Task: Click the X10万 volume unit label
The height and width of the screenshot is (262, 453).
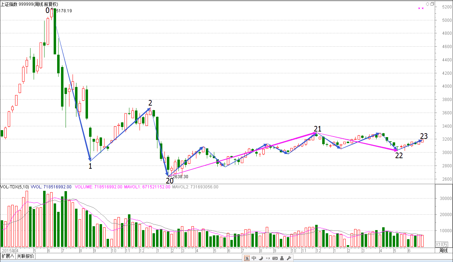Action: [x=441, y=244]
